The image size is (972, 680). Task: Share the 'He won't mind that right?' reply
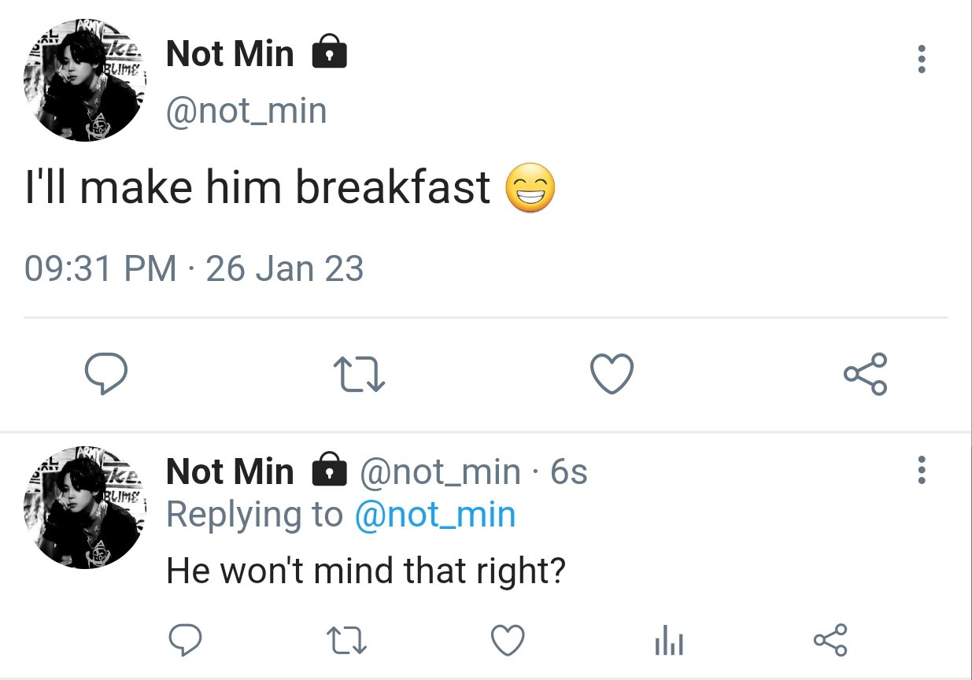[x=830, y=640]
